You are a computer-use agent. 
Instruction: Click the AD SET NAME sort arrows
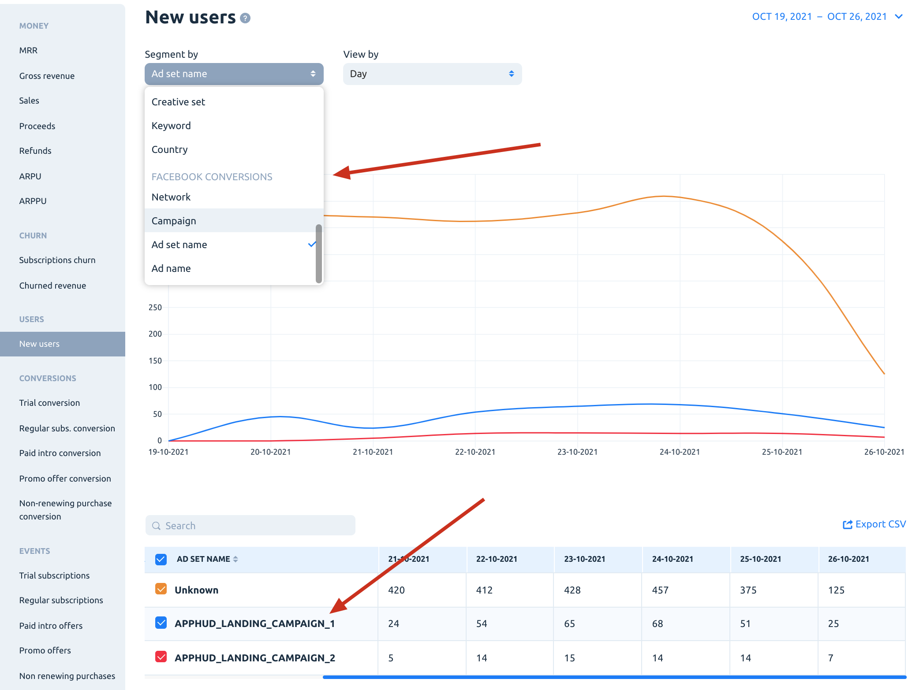click(235, 559)
